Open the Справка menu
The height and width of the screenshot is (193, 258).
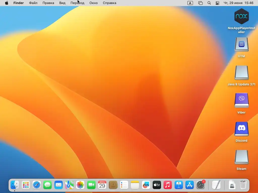point(110,3)
